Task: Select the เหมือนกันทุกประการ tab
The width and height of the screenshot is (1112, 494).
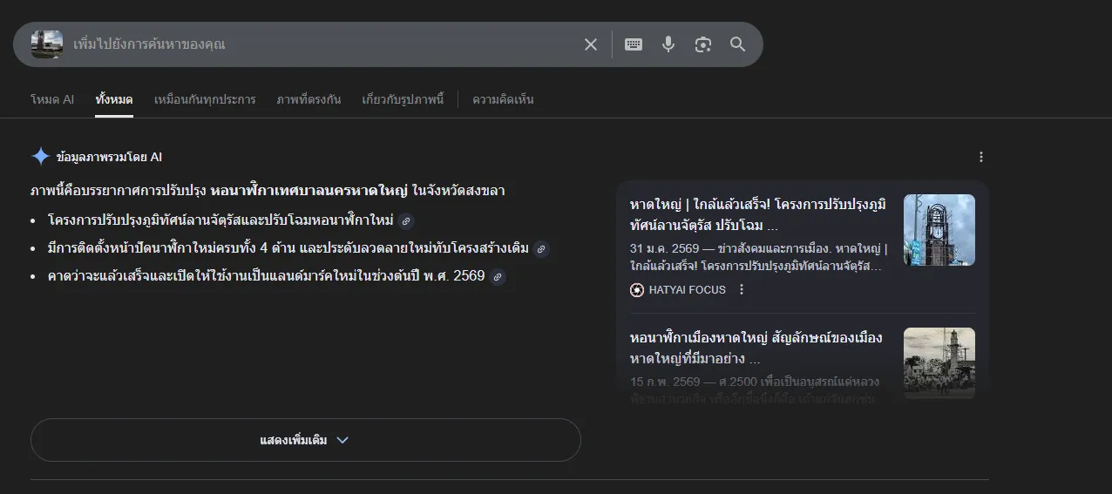Action: (205, 99)
